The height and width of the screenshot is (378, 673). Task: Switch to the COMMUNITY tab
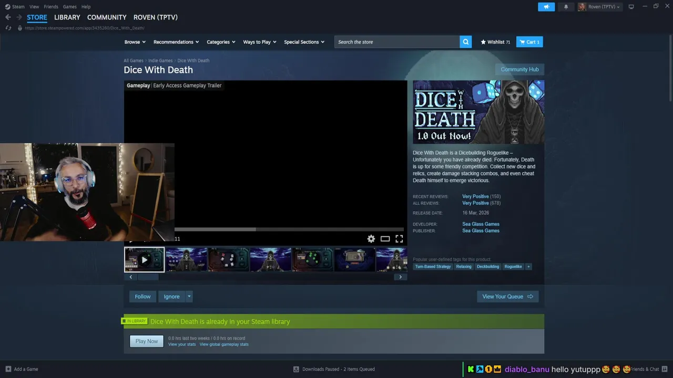107,17
